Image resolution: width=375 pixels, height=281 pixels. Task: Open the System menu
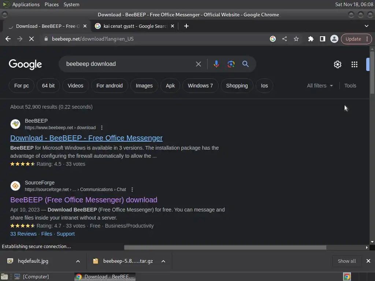(71, 4)
